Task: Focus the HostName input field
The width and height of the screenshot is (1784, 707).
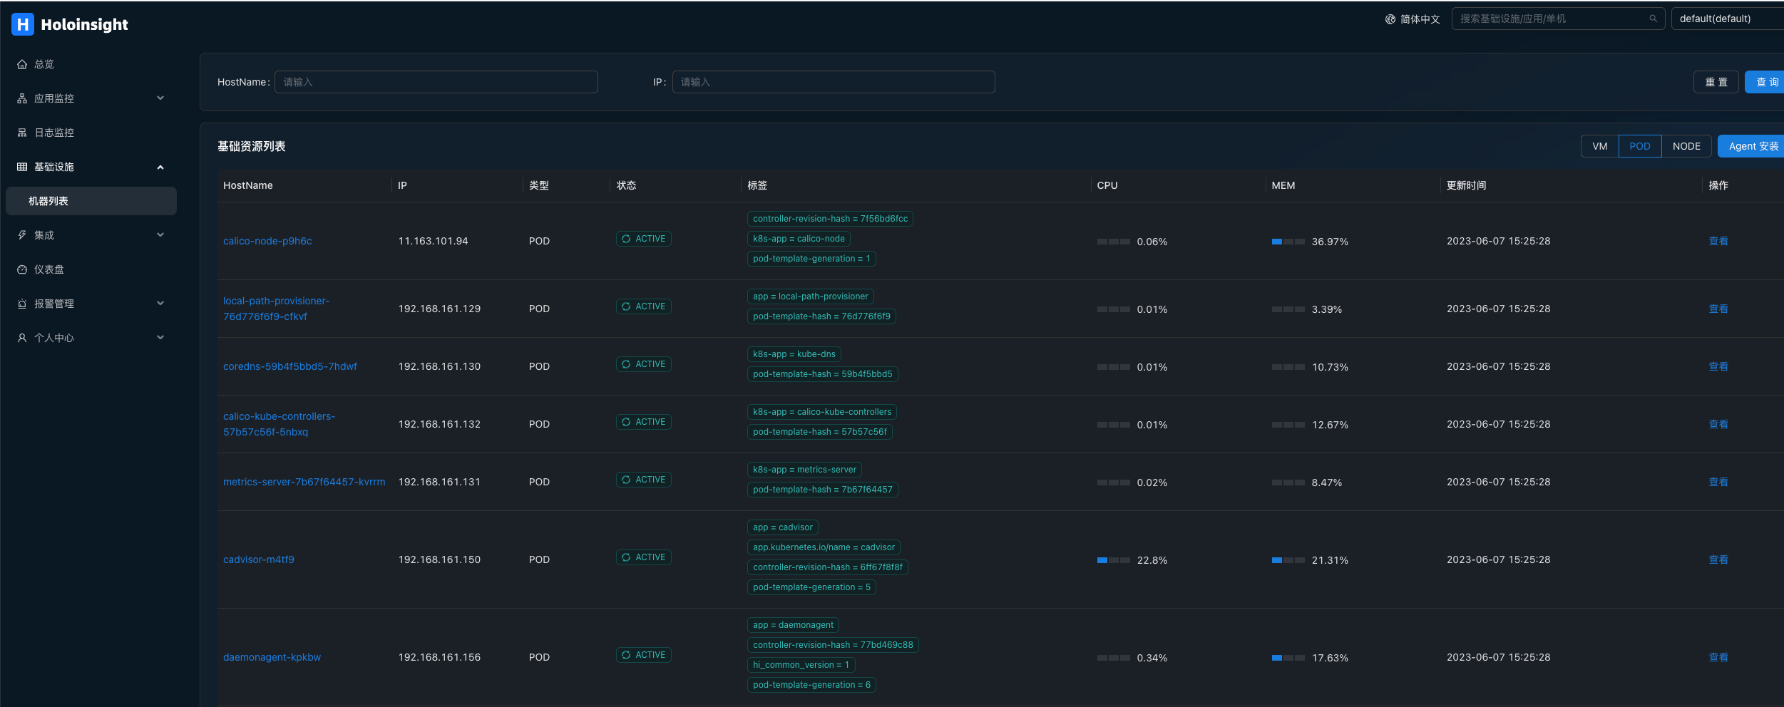Action: (436, 82)
